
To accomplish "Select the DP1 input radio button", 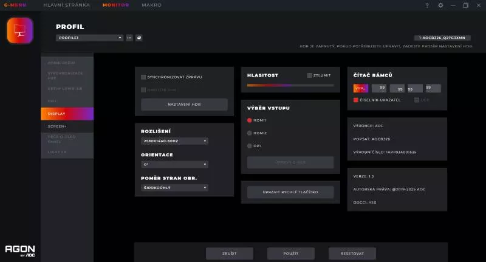I will click(249, 146).
